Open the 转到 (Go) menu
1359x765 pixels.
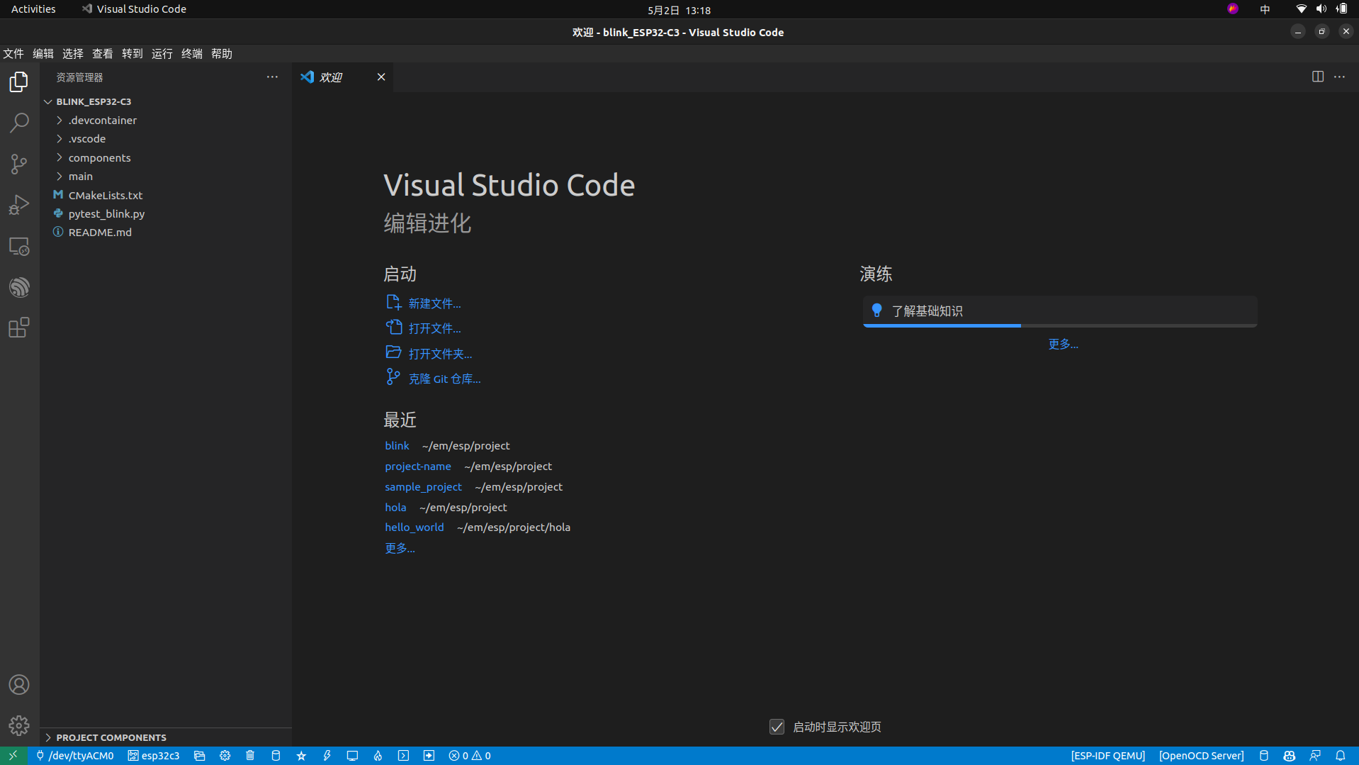tap(132, 54)
